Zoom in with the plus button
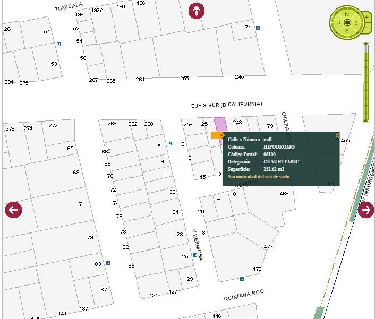The height and width of the screenshot is (319, 375). pos(367,17)
